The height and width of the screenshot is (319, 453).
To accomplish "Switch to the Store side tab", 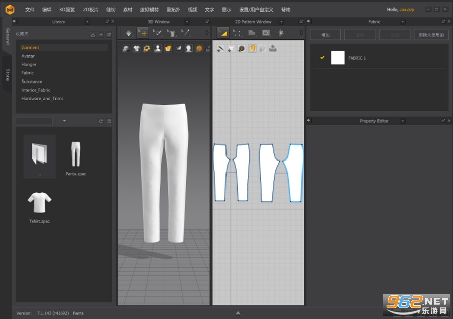I will coord(7,74).
